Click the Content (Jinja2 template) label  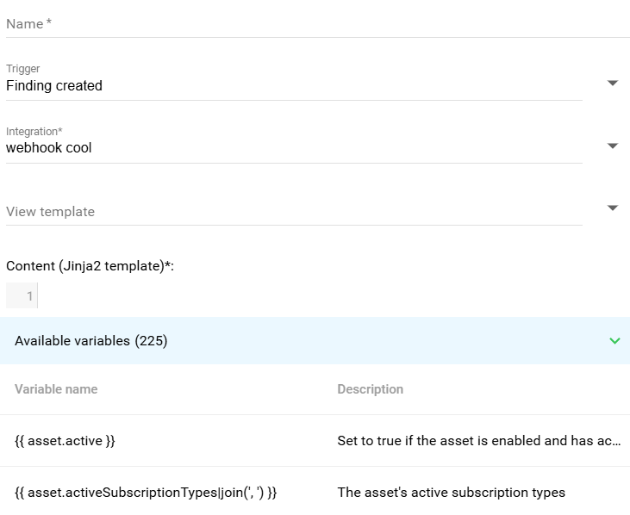click(90, 266)
